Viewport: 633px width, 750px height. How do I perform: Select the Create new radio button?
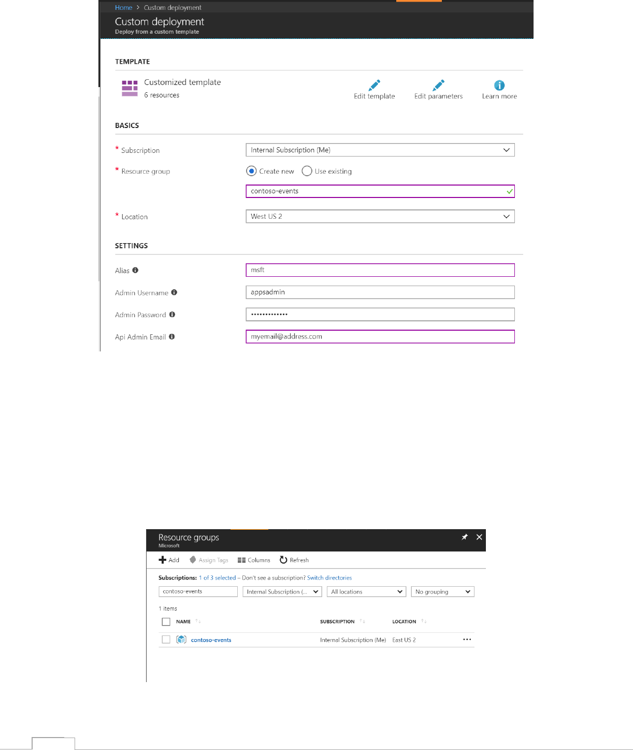252,171
